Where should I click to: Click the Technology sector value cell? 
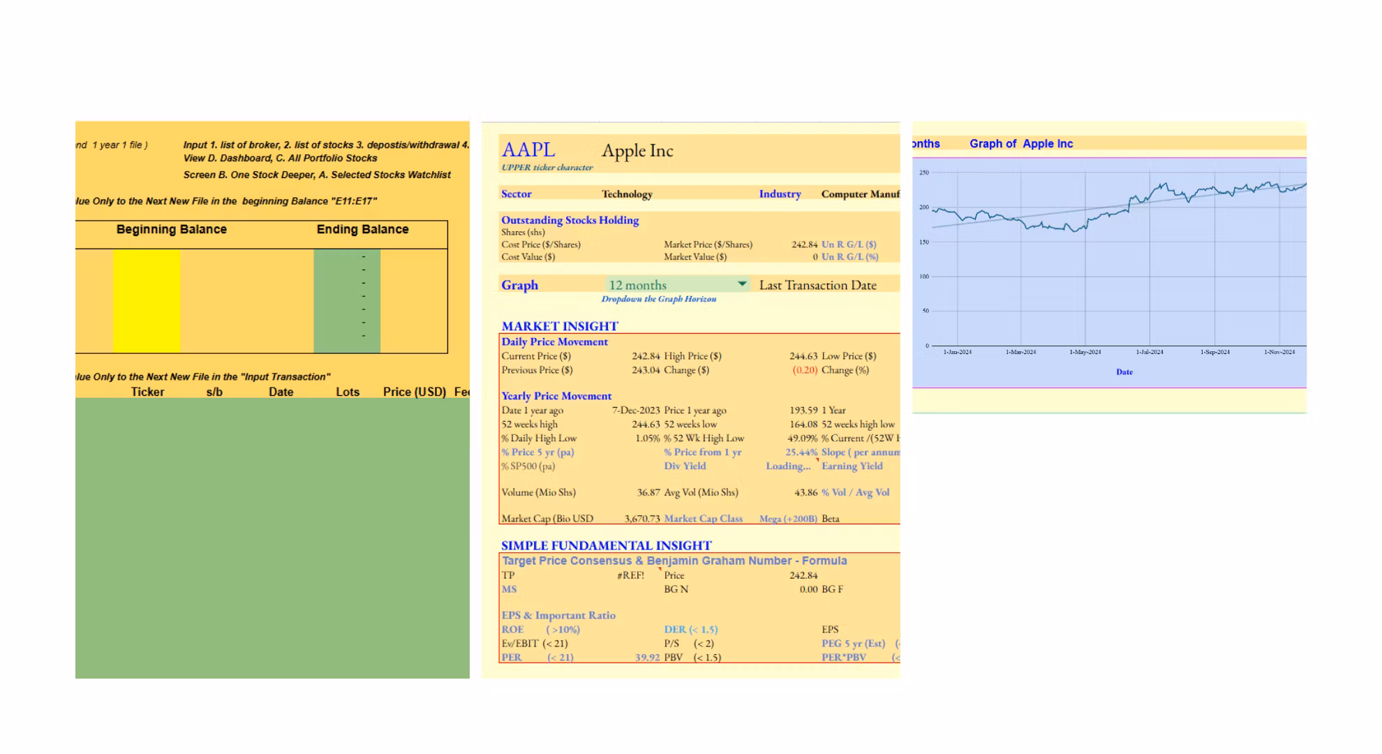pyautogui.click(x=627, y=194)
